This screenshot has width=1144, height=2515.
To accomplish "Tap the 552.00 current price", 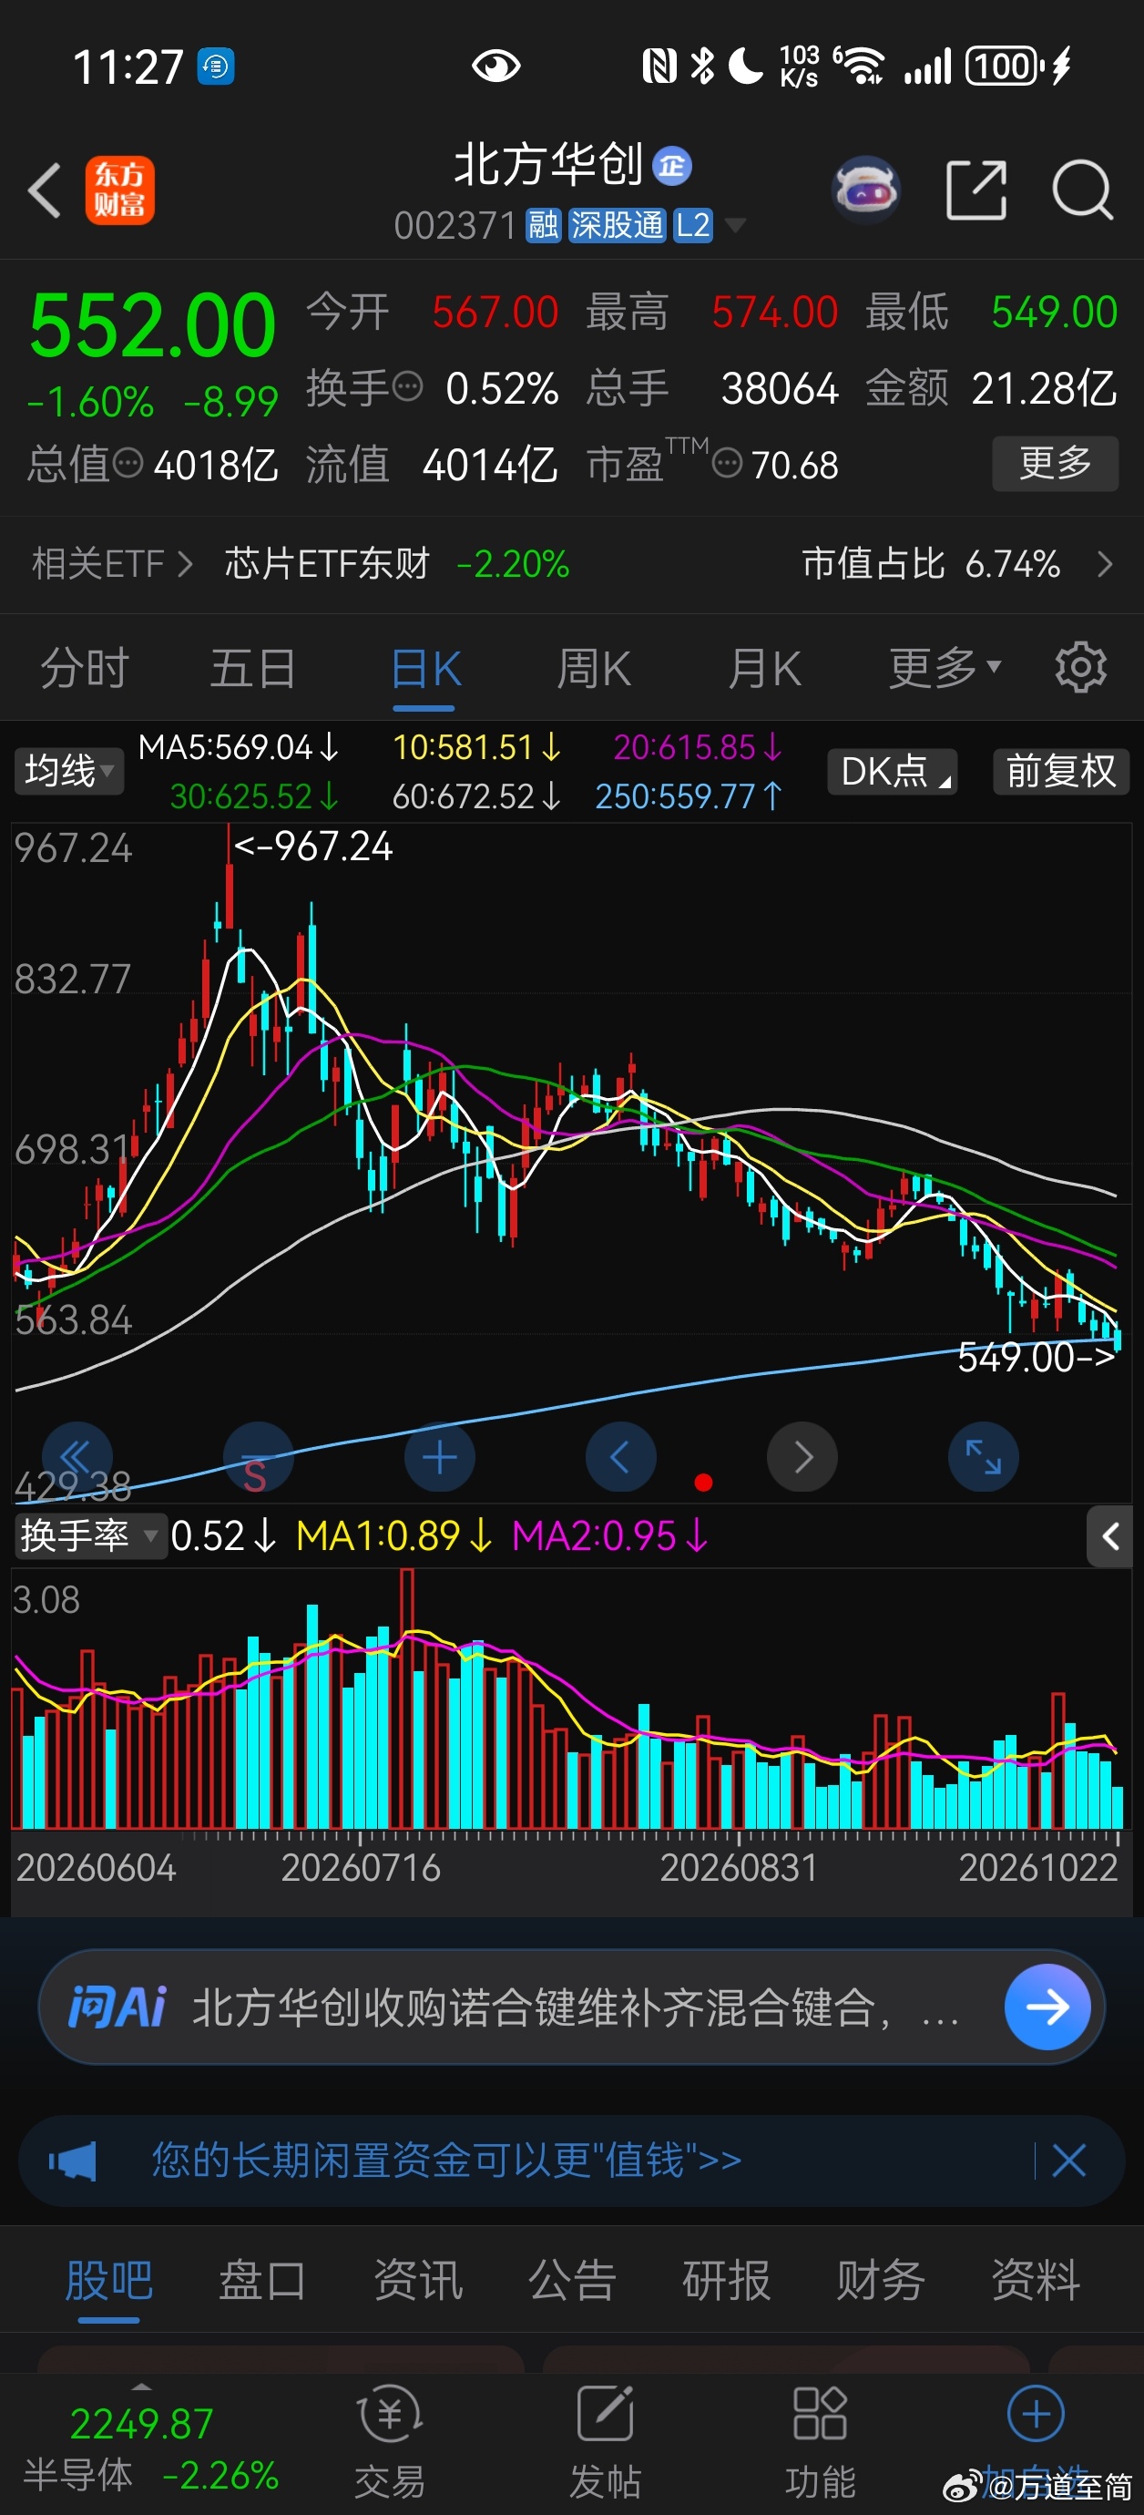I will tap(152, 325).
